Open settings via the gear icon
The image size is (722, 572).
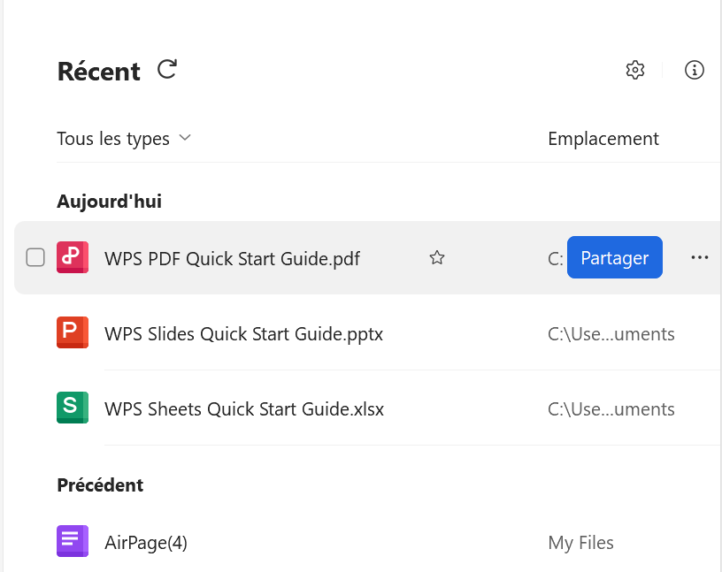pyautogui.click(x=635, y=69)
